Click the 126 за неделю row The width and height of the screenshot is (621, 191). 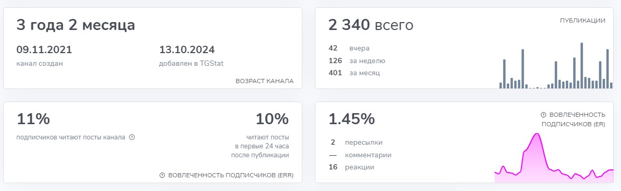(x=357, y=61)
